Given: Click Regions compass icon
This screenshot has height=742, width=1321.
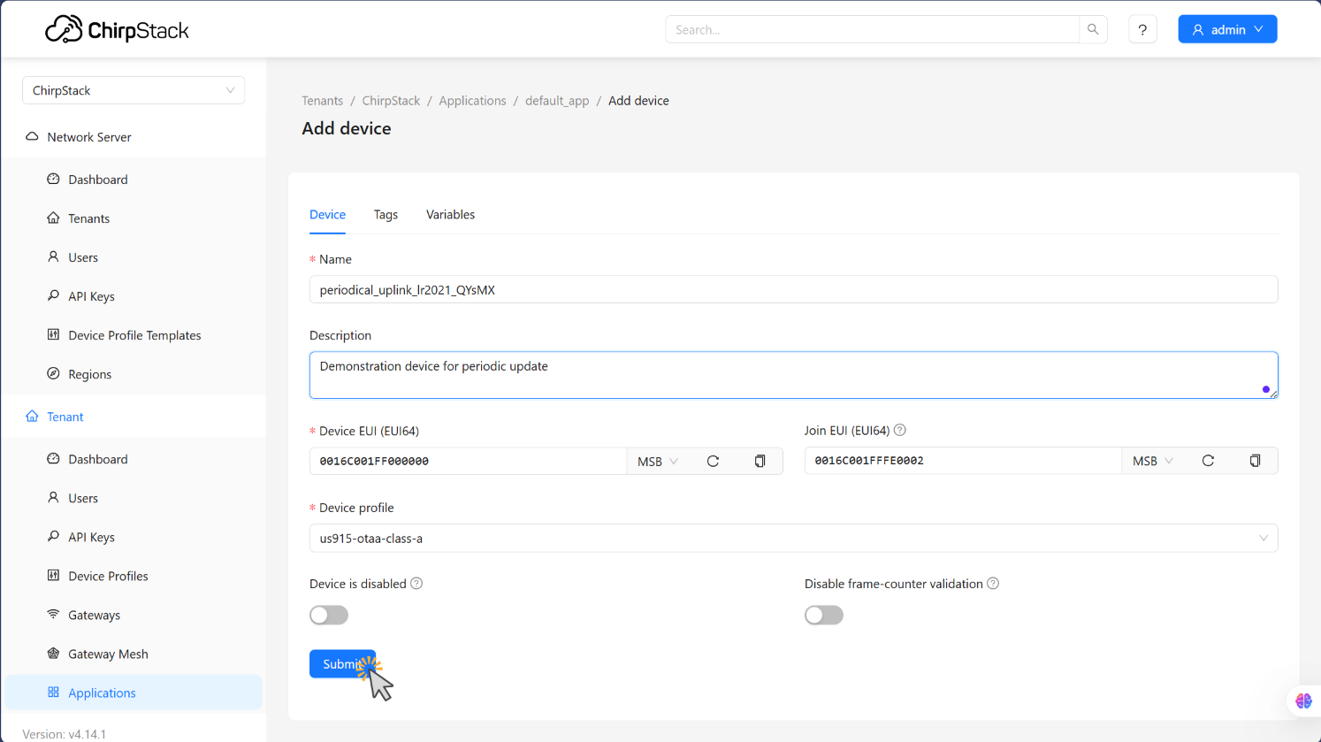Looking at the screenshot, I should coord(53,374).
